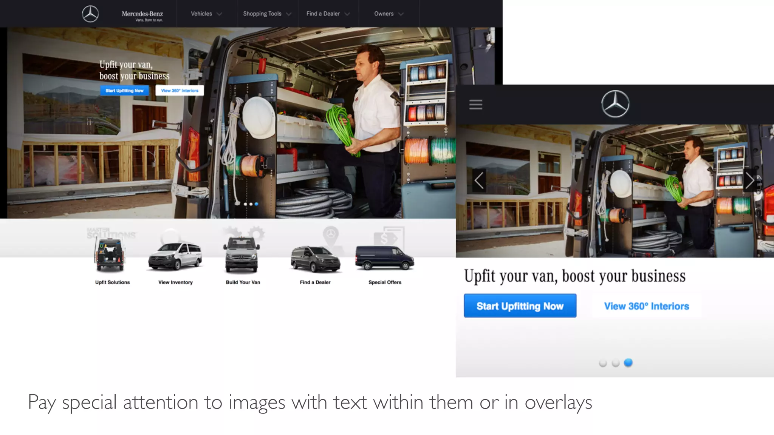Screen dimensions: 774x435
Task: Click small View 360° Interiors button on desktop hero
Action: coord(180,91)
